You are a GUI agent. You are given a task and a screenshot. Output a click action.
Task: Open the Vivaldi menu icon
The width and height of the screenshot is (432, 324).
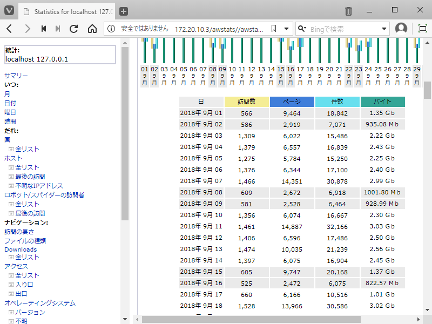pyautogui.click(x=9, y=11)
